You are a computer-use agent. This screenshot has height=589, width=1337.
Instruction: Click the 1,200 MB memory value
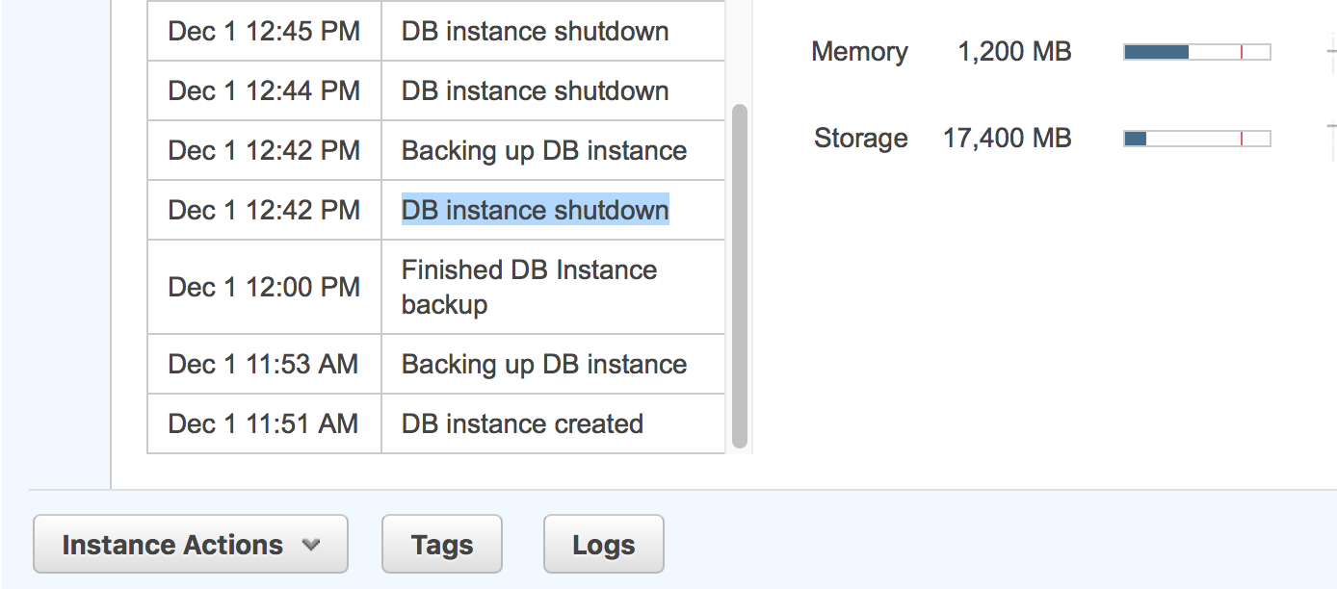(1014, 51)
